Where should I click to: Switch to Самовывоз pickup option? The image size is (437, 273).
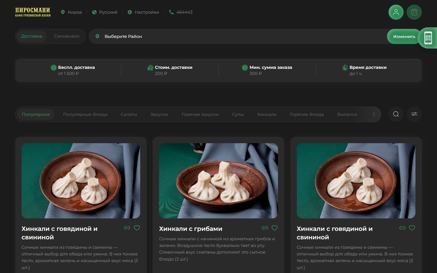point(67,36)
